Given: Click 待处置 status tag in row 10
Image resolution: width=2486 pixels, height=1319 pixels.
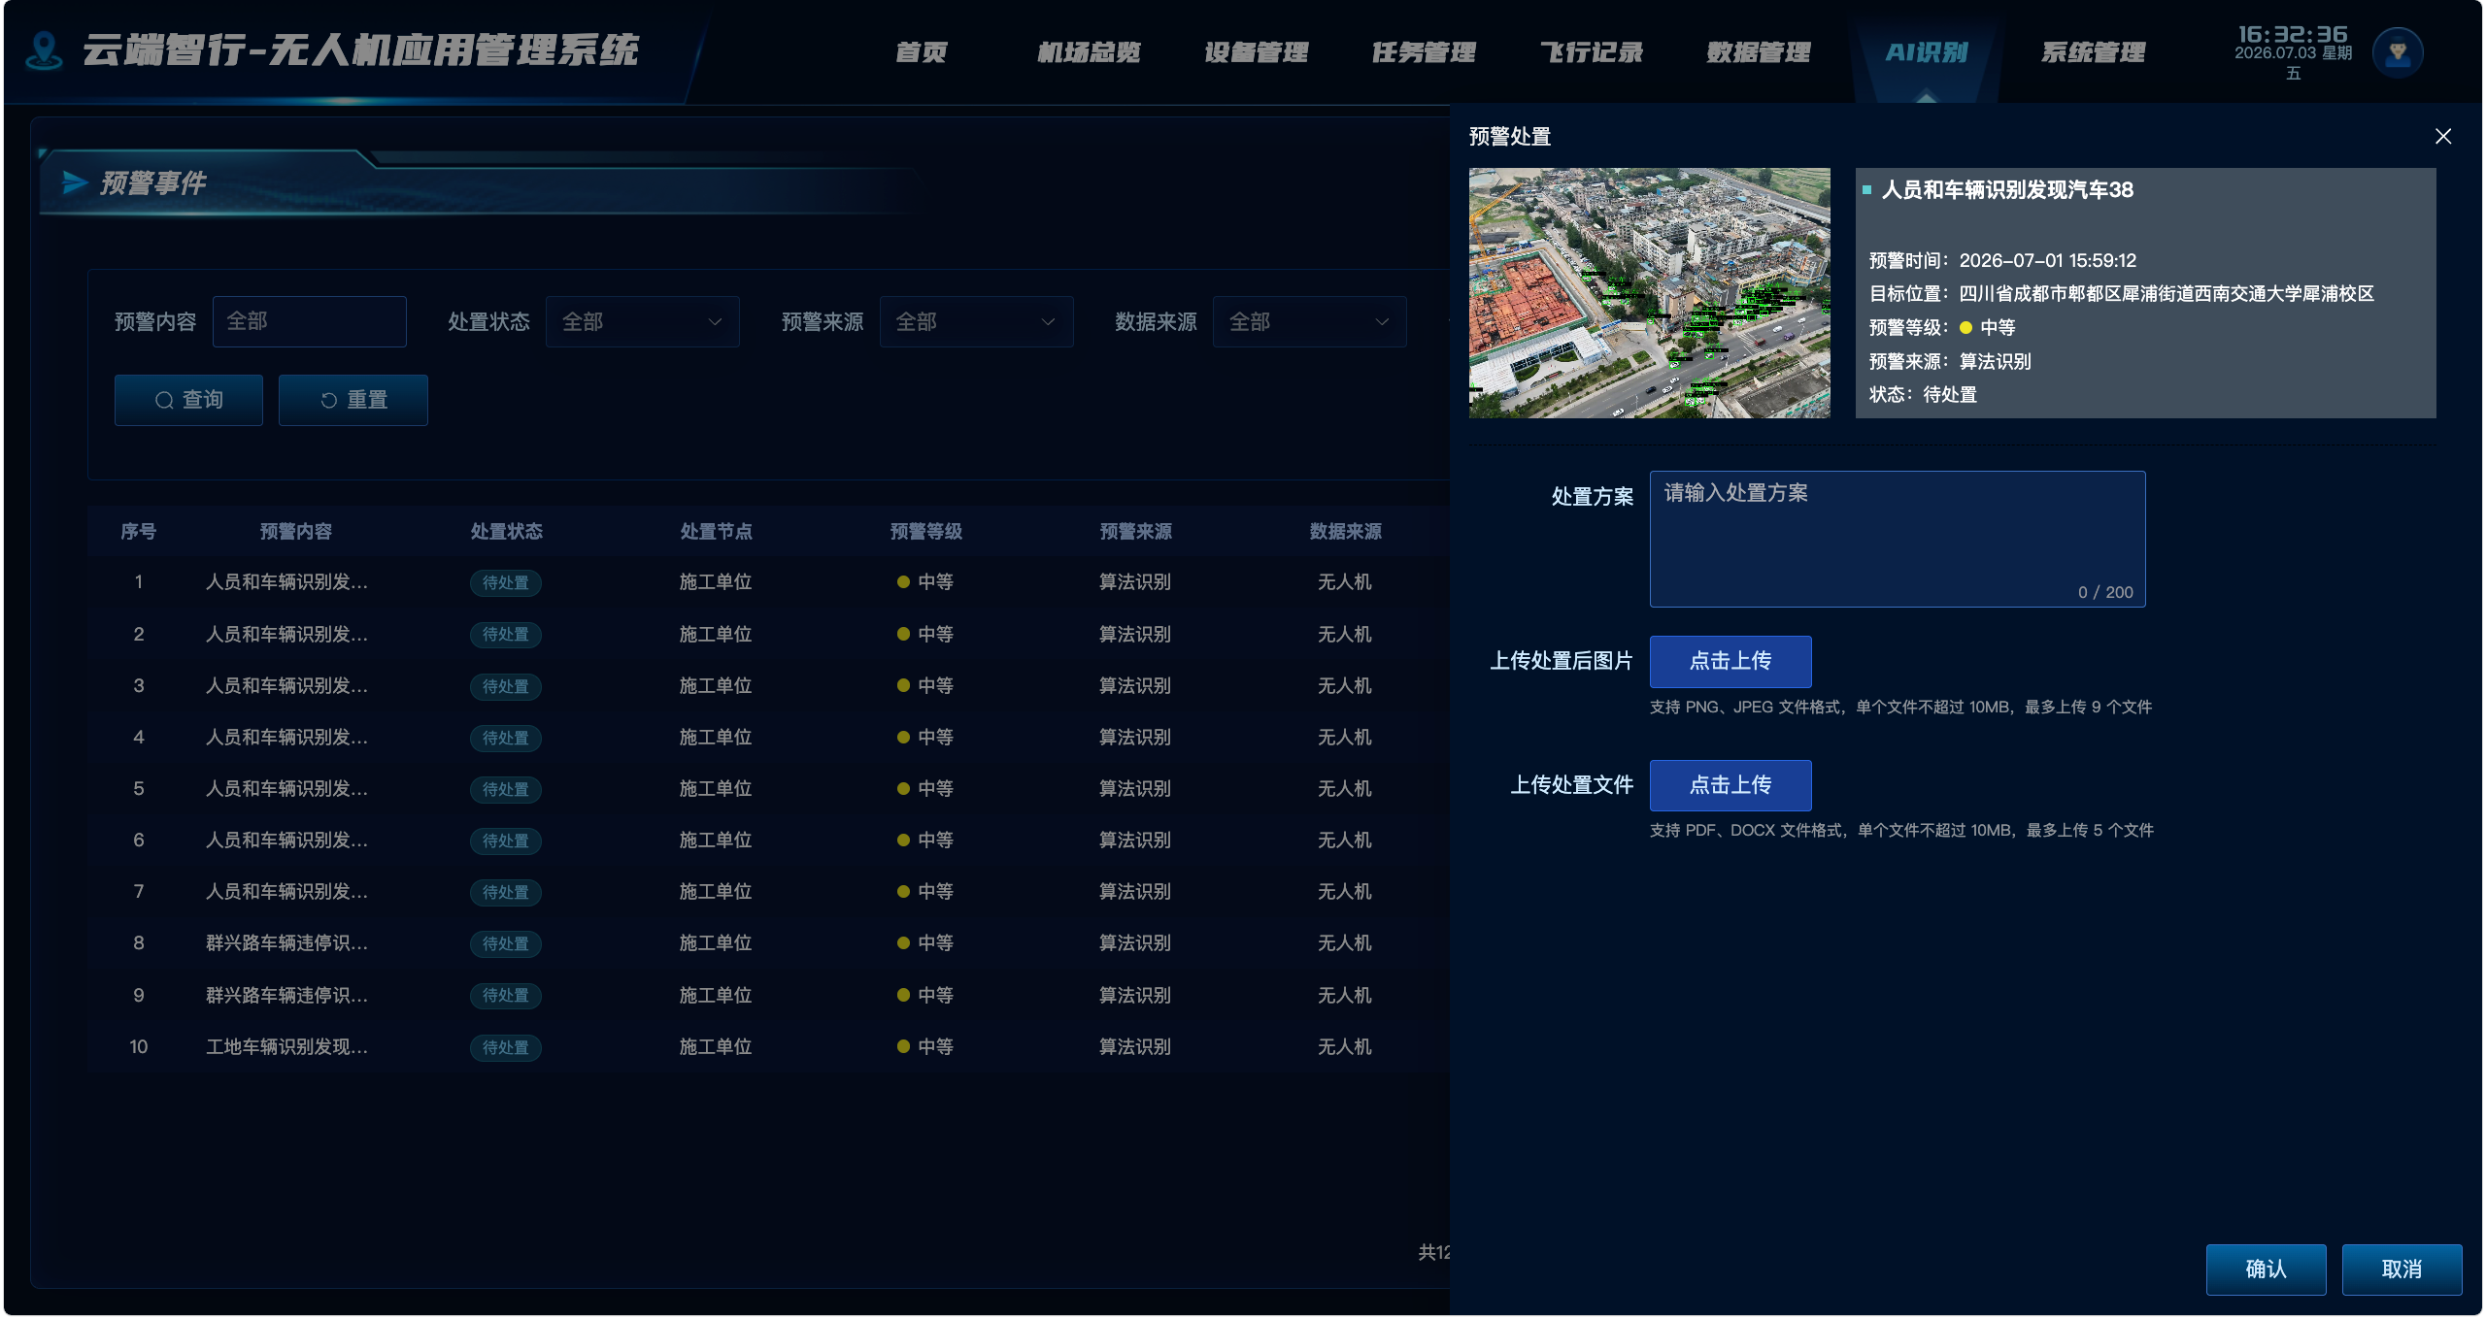Looking at the screenshot, I should pyautogui.click(x=506, y=1047).
